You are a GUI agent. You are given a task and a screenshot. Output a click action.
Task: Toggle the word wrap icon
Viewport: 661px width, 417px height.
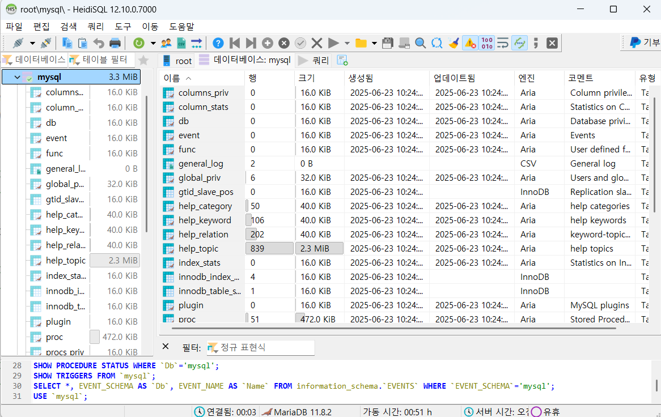(x=503, y=43)
